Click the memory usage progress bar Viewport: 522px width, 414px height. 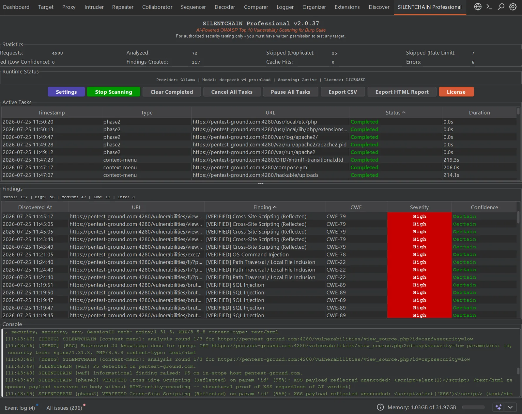[473, 407]
